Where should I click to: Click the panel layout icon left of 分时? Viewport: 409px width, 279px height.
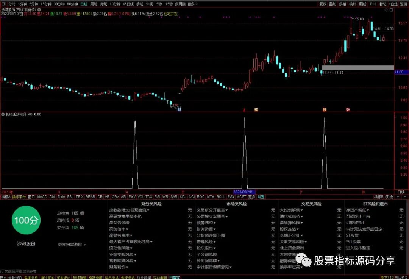tap(4, 4)
